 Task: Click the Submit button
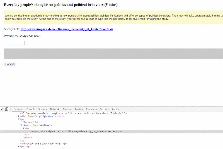[9, 64]
